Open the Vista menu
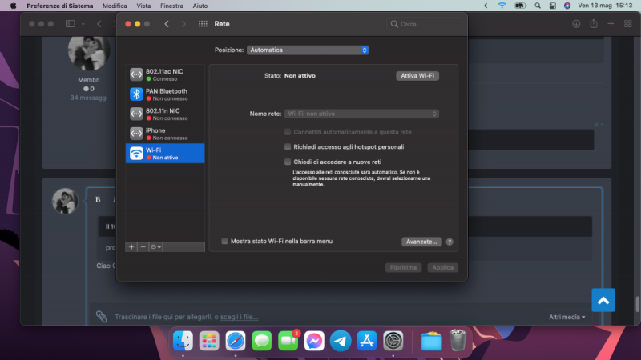 pos(143,6)
